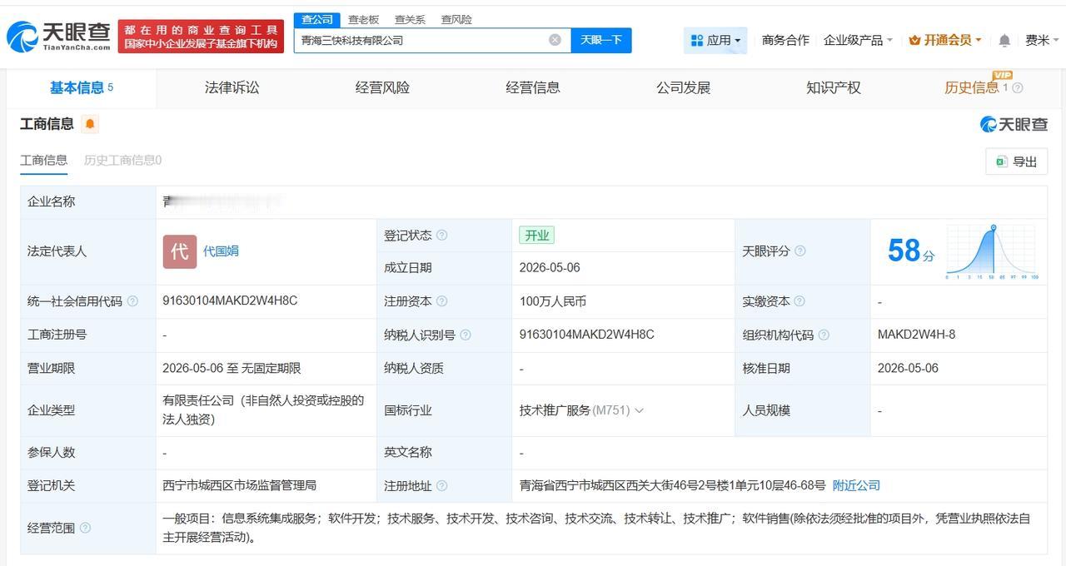Click the TianYanCha logo
The image size is (1066, 566).
(x=58, y=36)
